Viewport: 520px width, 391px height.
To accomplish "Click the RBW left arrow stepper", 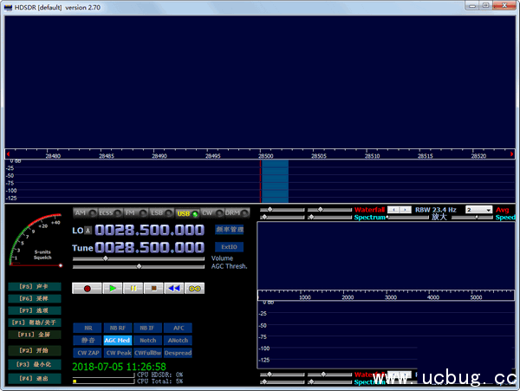I will pyautogui.click(x=393, y=210).
